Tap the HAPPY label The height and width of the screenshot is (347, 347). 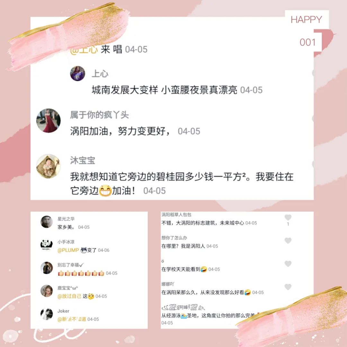point(307,20)
